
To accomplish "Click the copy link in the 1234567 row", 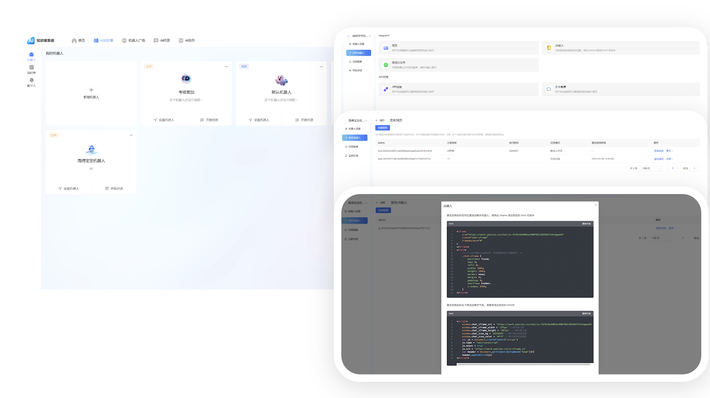I will [x=659, y=151].
